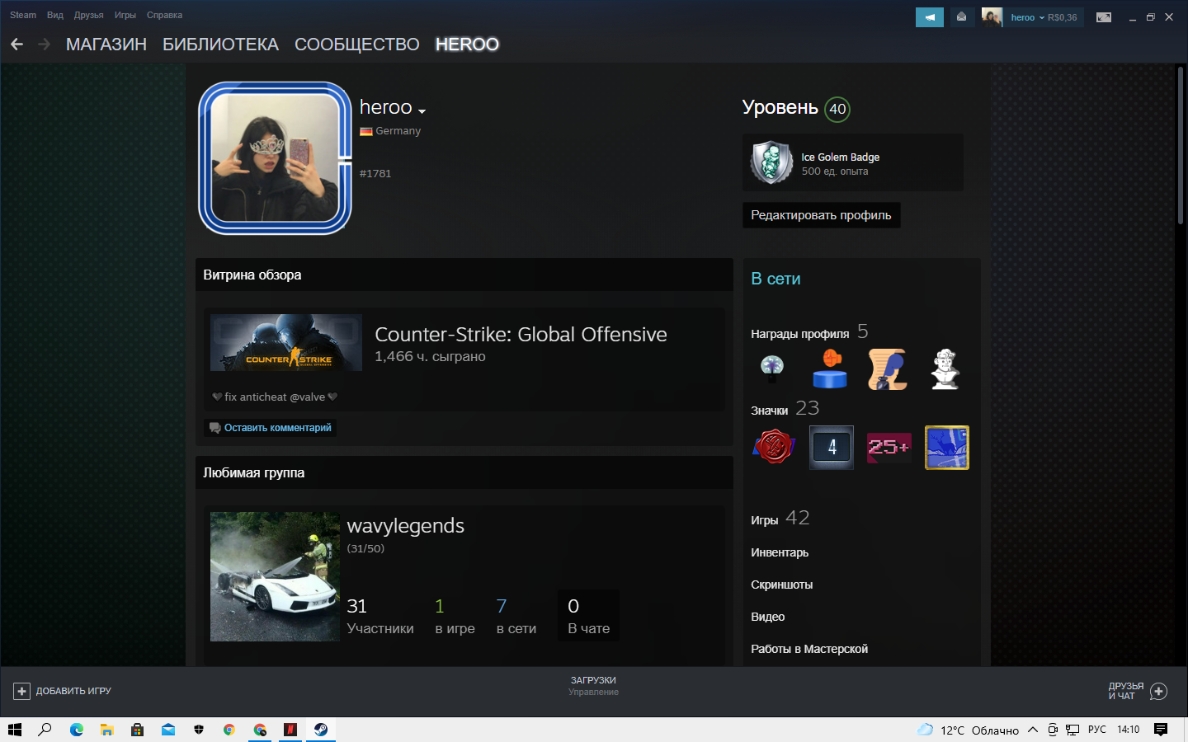Open the Counter-Strike: Global Offensive title
1188x742 pixels.
[x=521, y=334]
